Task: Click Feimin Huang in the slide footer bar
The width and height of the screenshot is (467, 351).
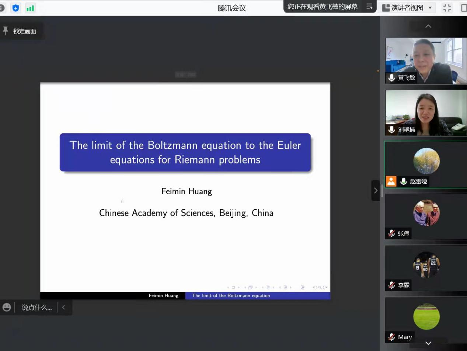Action: coord(164,295)
